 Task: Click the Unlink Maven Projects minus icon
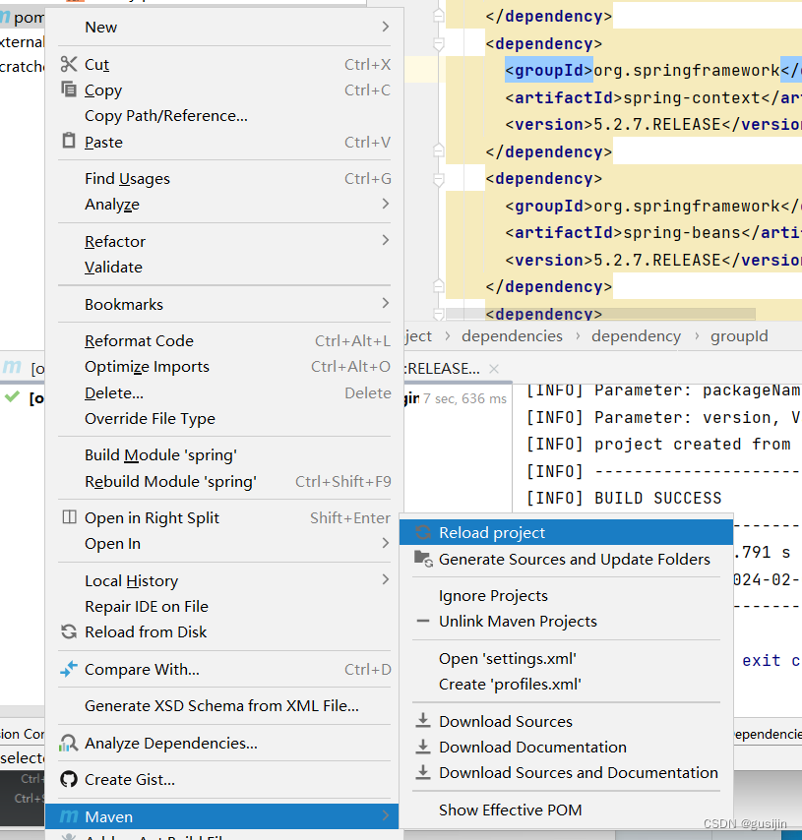pos(423,621)
